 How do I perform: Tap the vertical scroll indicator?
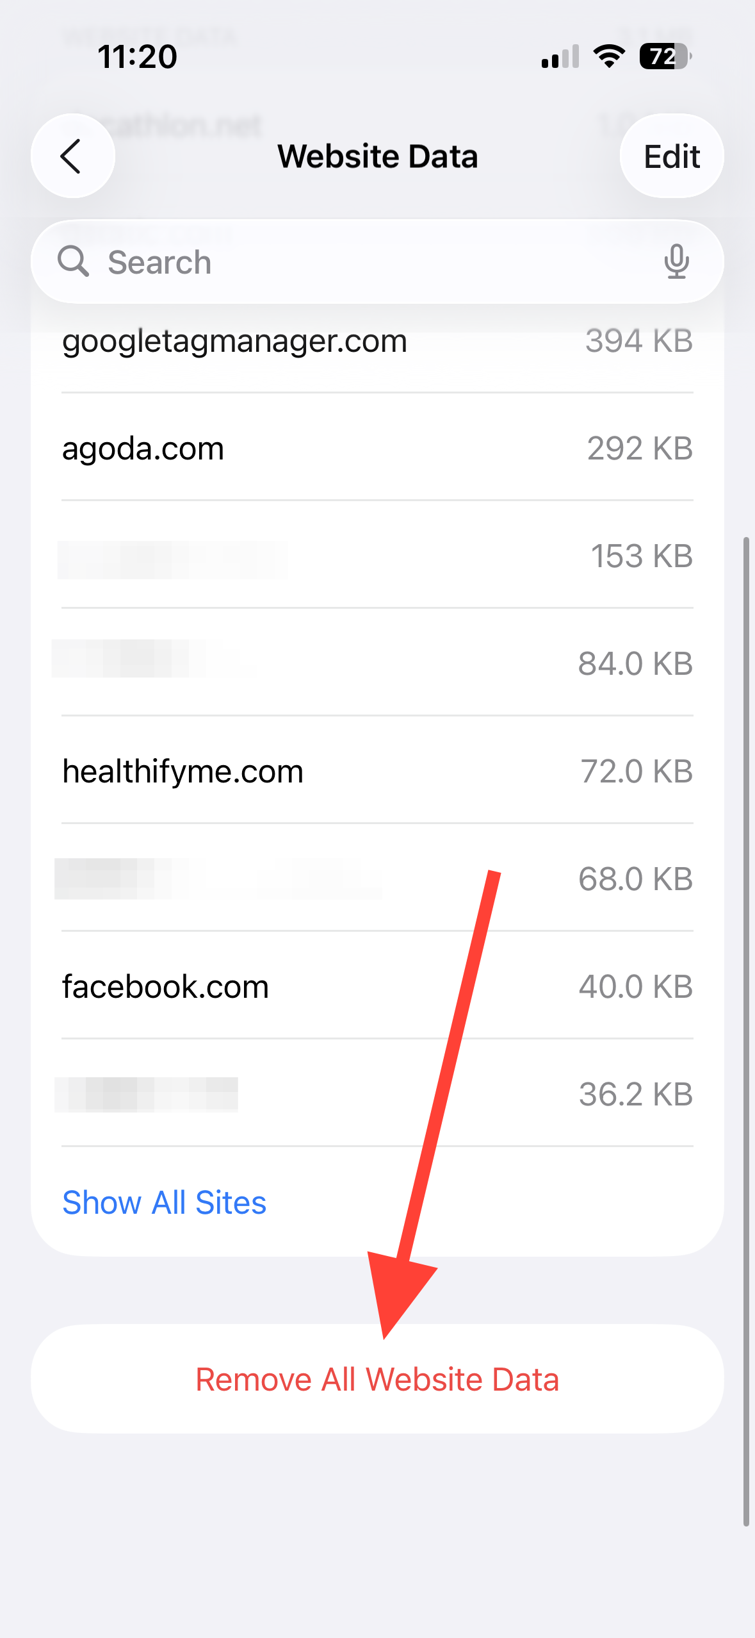click(x=746, y=1032)
